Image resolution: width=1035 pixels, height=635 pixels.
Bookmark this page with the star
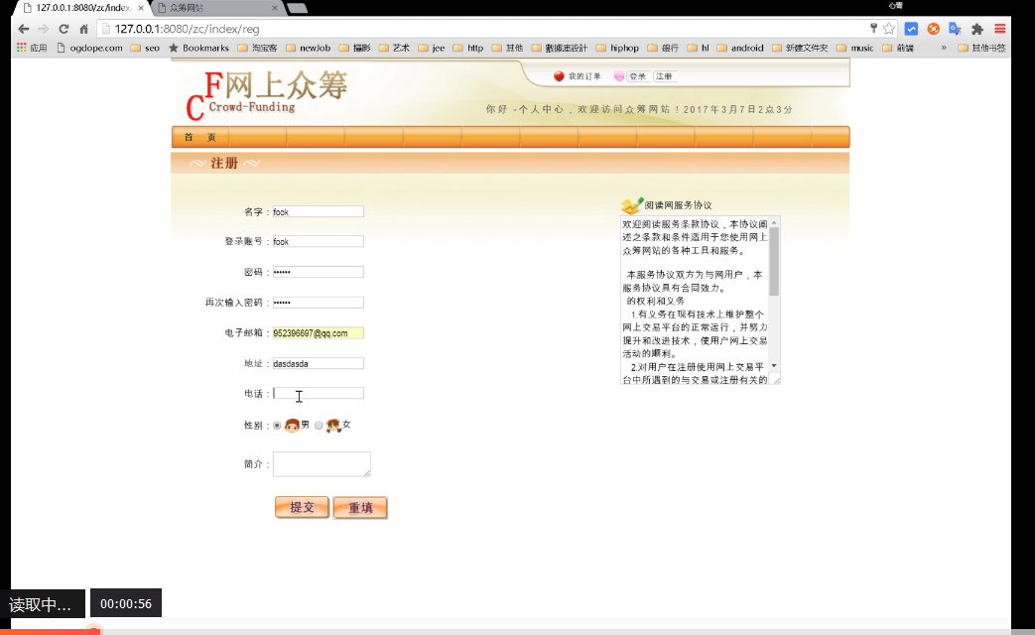pyautogui.click(x=889, y=29)
